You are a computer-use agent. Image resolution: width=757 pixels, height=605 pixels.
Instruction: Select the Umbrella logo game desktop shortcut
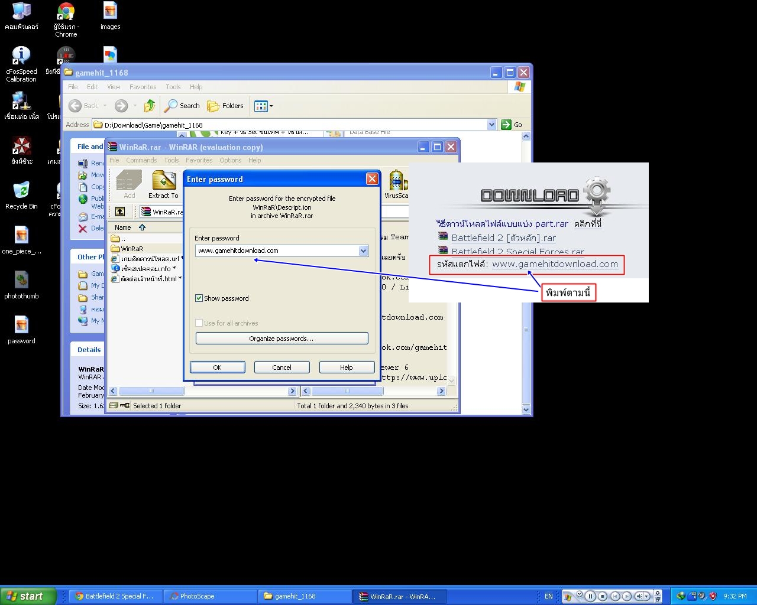tap(22, 150)
